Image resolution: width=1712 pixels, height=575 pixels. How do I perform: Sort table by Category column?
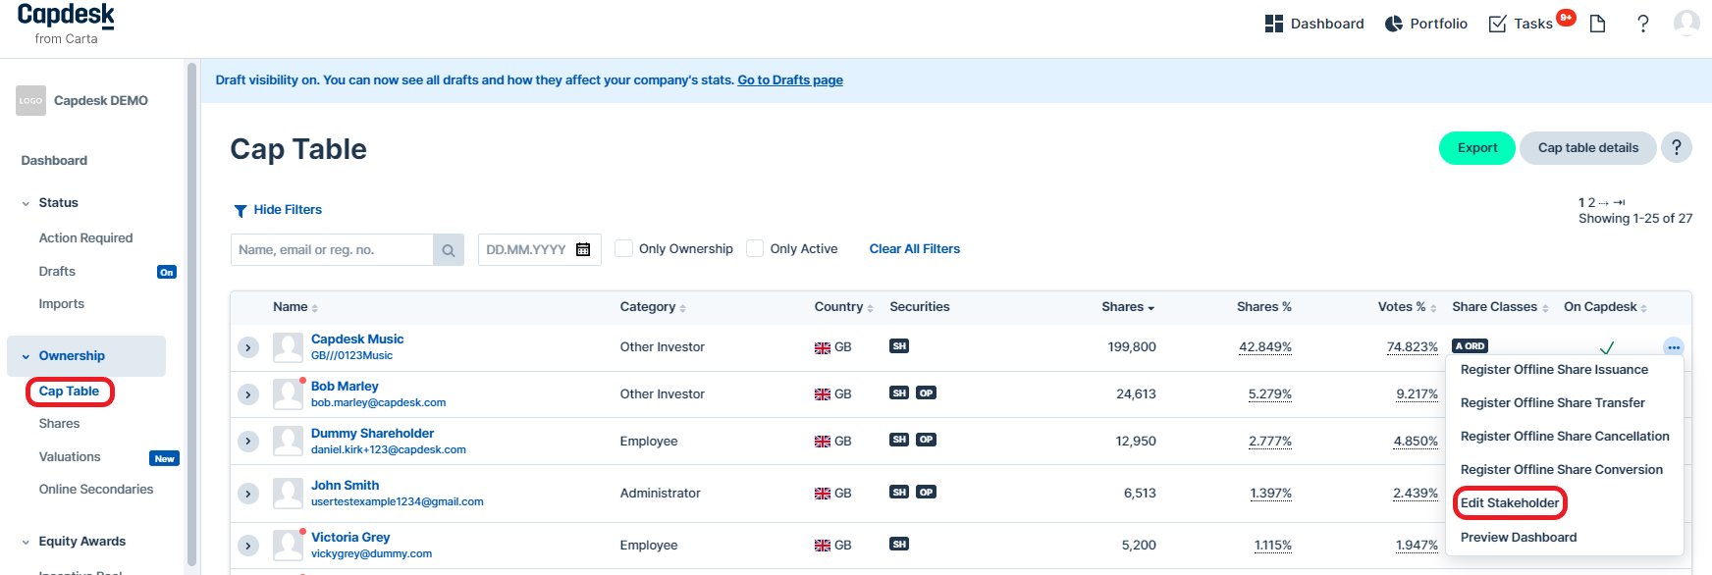653,307
